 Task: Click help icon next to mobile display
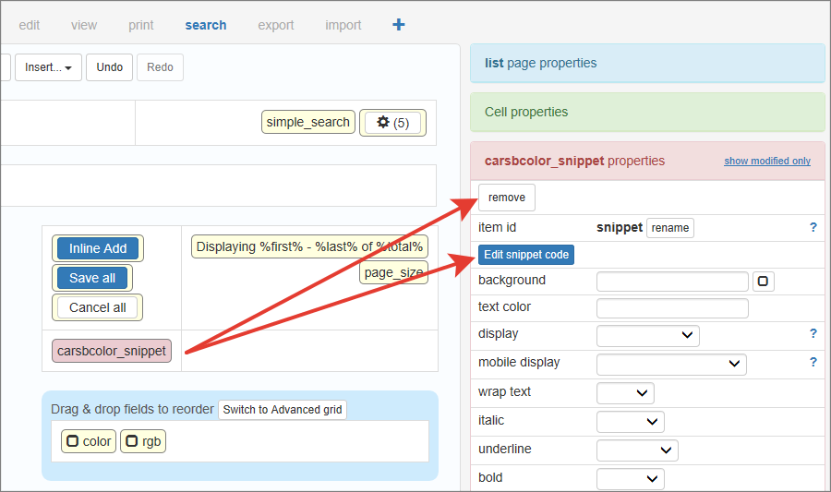tap(813, 363)
